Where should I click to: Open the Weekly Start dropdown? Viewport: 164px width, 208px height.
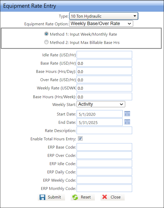pos(101,104)
